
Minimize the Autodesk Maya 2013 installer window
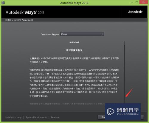[132, 3]
